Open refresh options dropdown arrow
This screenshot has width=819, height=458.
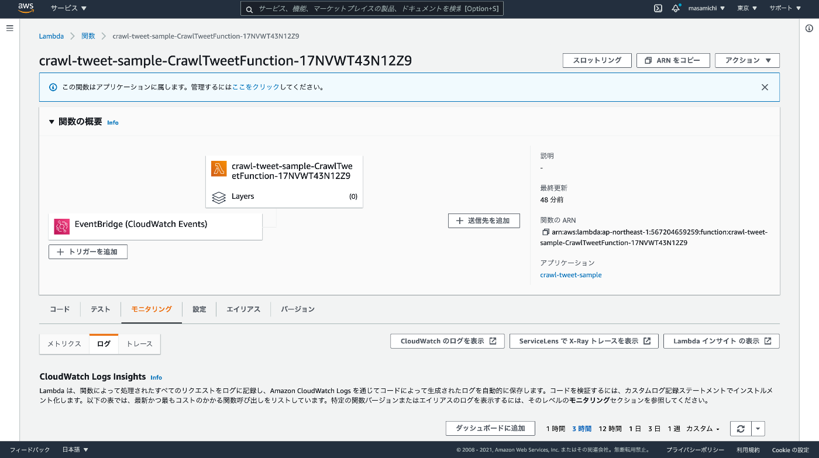click(x=758, y=429)
